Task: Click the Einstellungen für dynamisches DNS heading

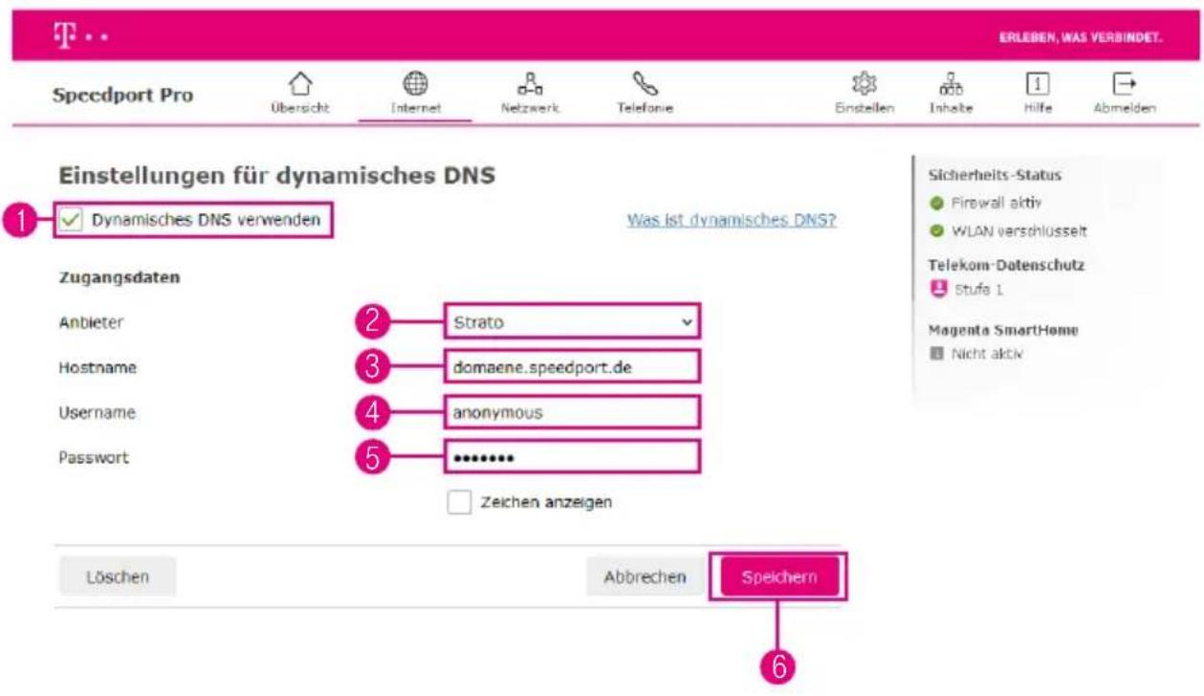Action: pos(277,177)
